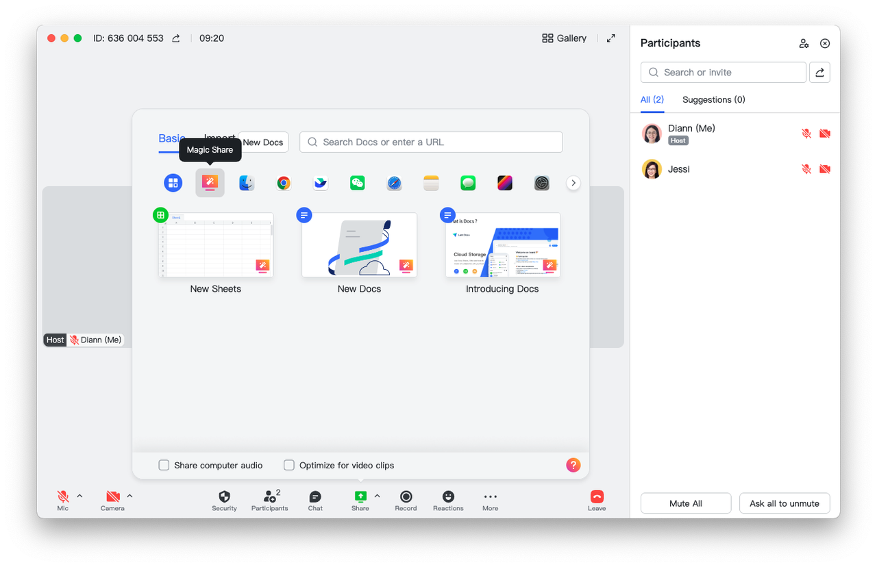Image resolution: width=877 pixels, height=567 pixels.
Task: Open the Basic tab in share panel
Action: tap(171, 138)
